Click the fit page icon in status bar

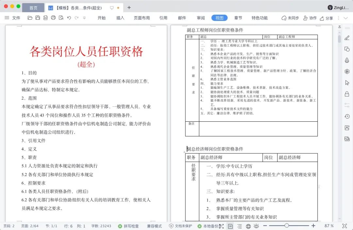[344, 226]
